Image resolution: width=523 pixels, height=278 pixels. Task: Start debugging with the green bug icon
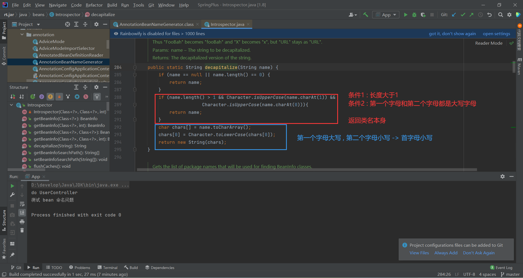pos(414,15)
